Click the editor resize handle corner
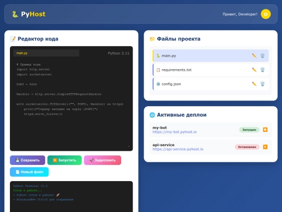 click(128, 146)
